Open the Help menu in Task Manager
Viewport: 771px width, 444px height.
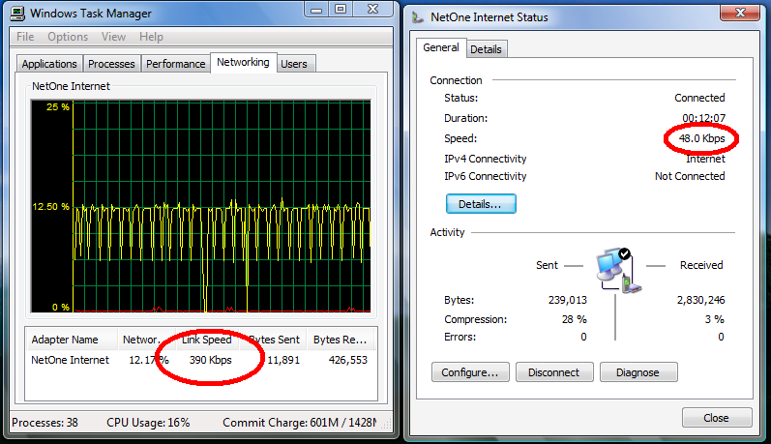click(x=151, y=37)
